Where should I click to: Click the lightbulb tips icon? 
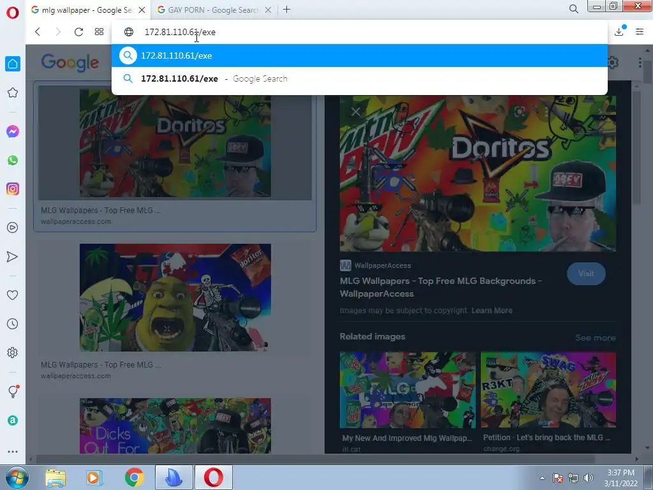coord(13,391)
